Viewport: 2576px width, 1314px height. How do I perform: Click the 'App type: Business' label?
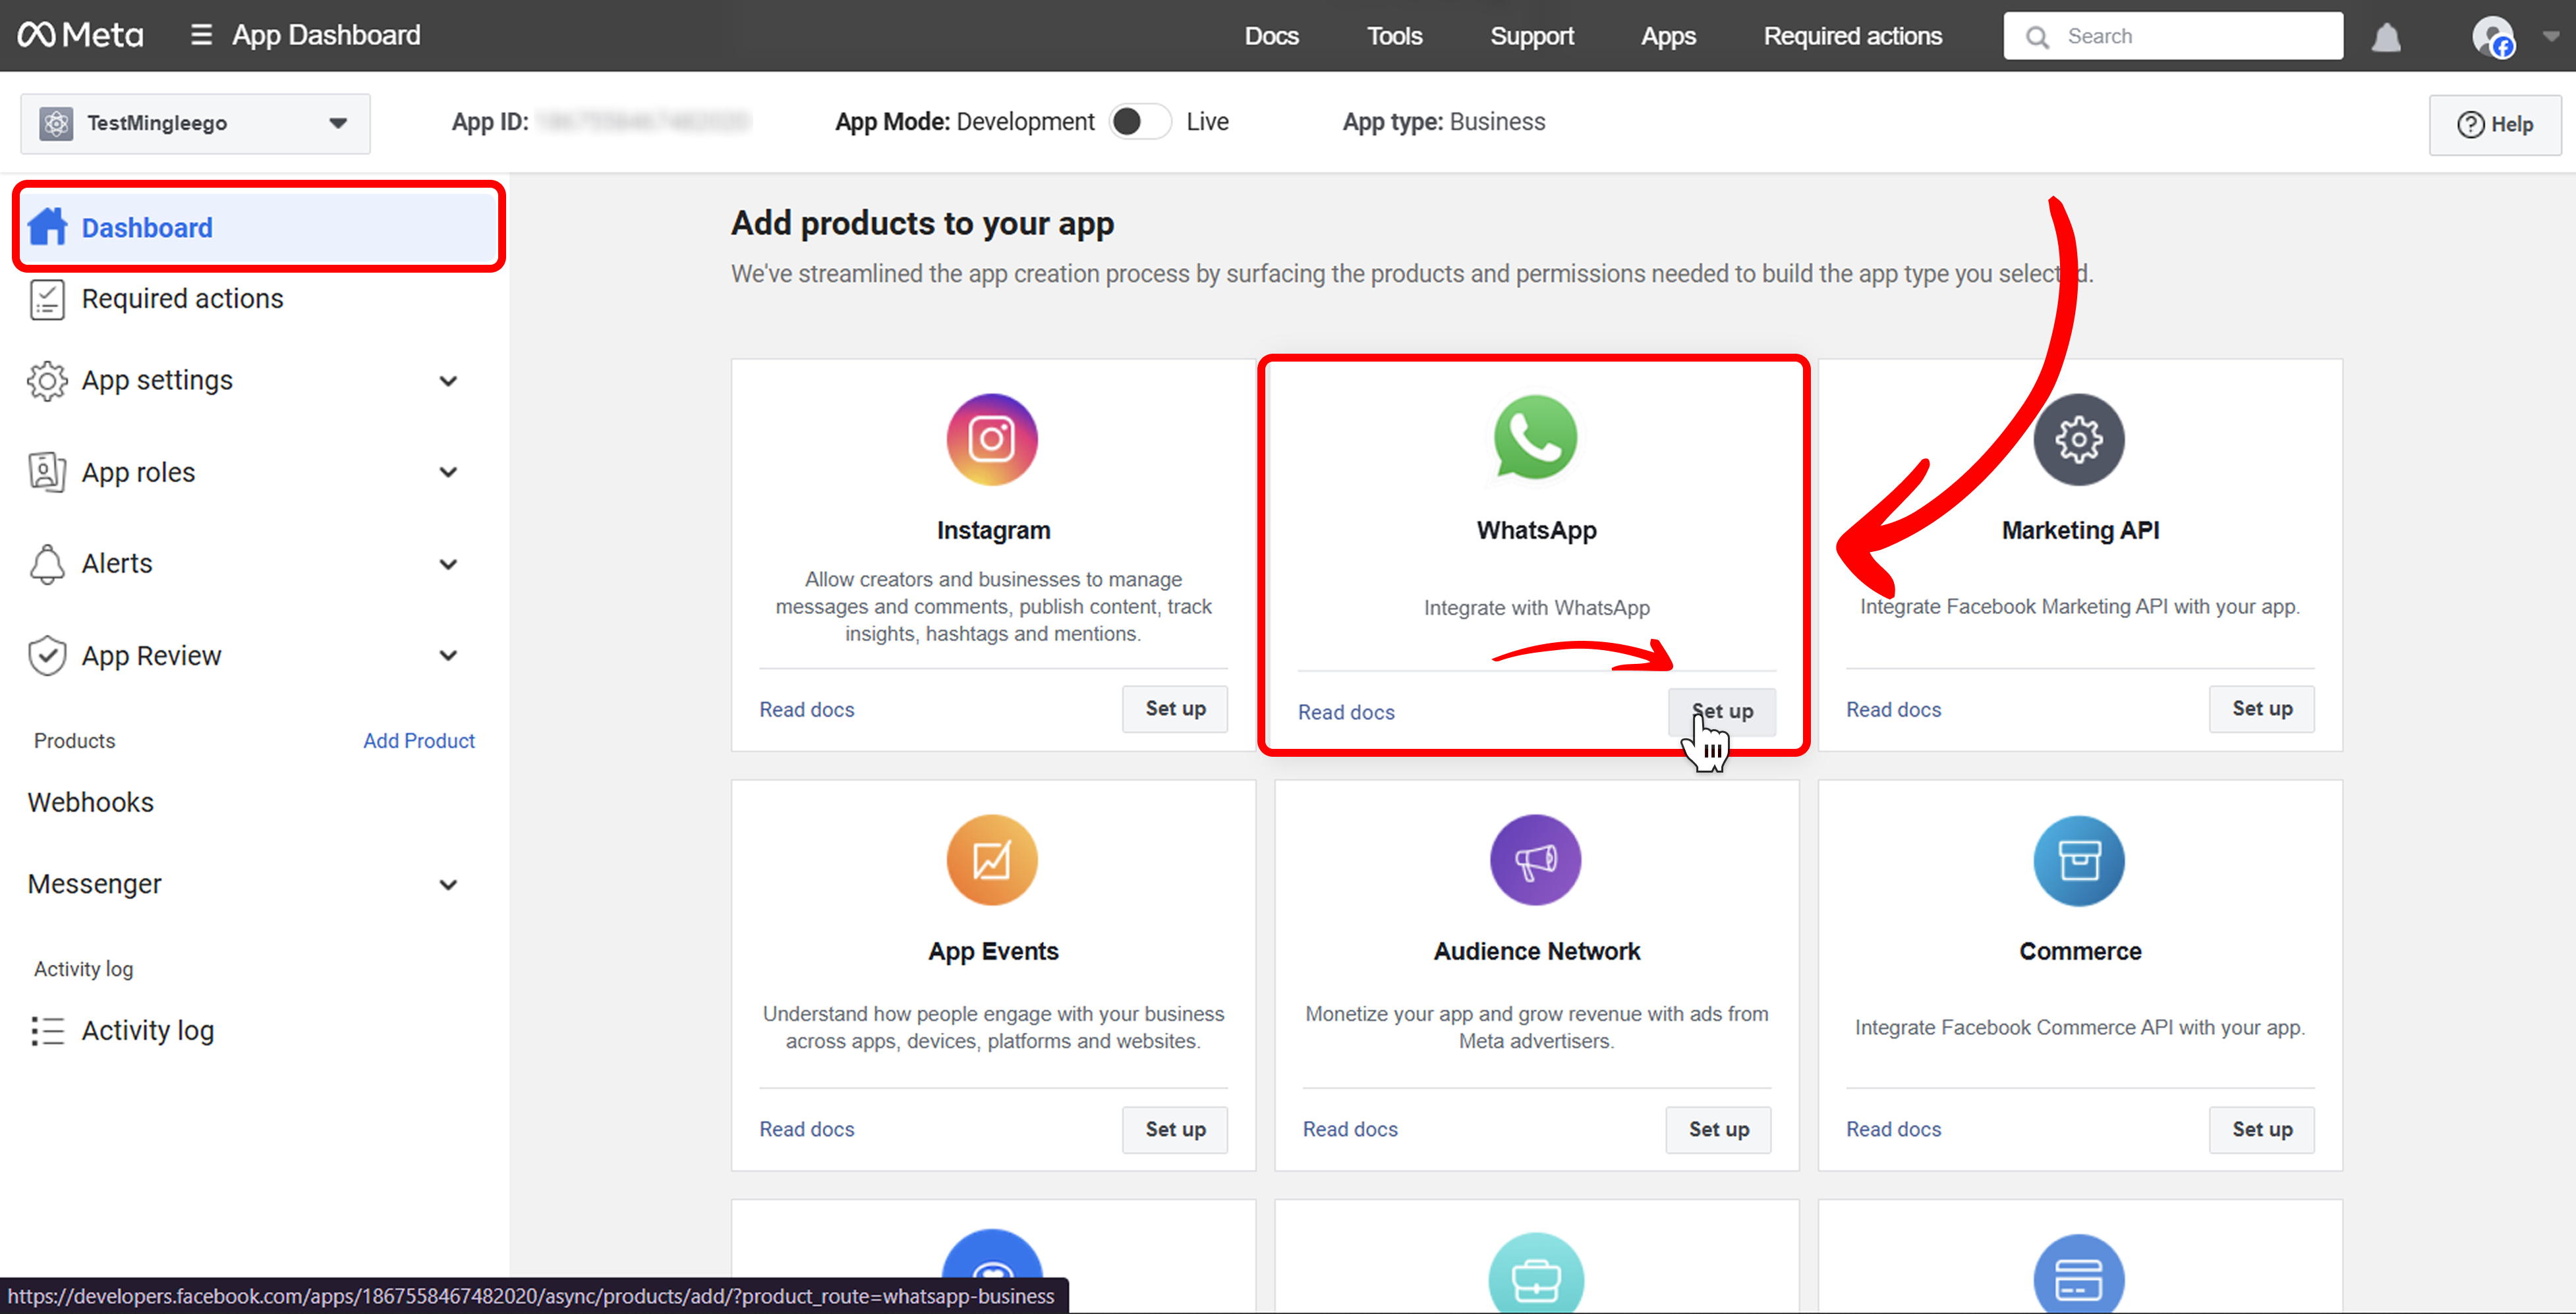point(1443,122)
